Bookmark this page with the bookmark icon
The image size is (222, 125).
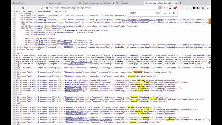point(42,8)
